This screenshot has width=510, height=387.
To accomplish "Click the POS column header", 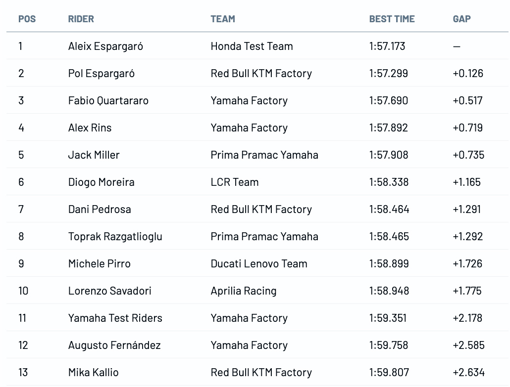I will [27, 19].
